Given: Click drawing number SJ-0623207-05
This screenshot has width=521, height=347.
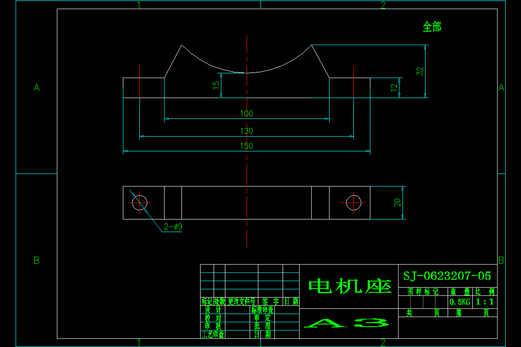Looking at the screenshot, I should click(x=447, y=276).
